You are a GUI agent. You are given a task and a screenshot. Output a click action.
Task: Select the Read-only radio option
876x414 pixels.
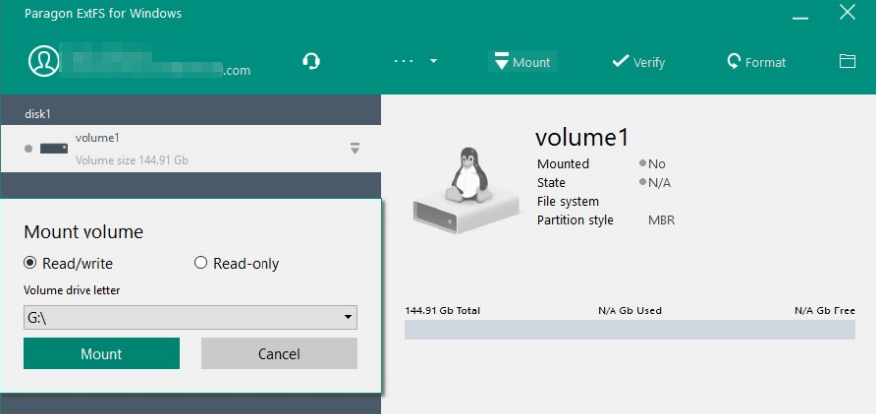click(x=237, y=263)
